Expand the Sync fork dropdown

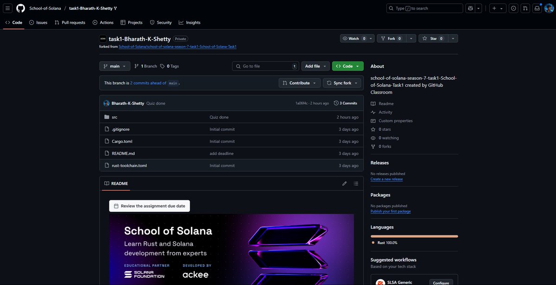[x=342, y=83]
